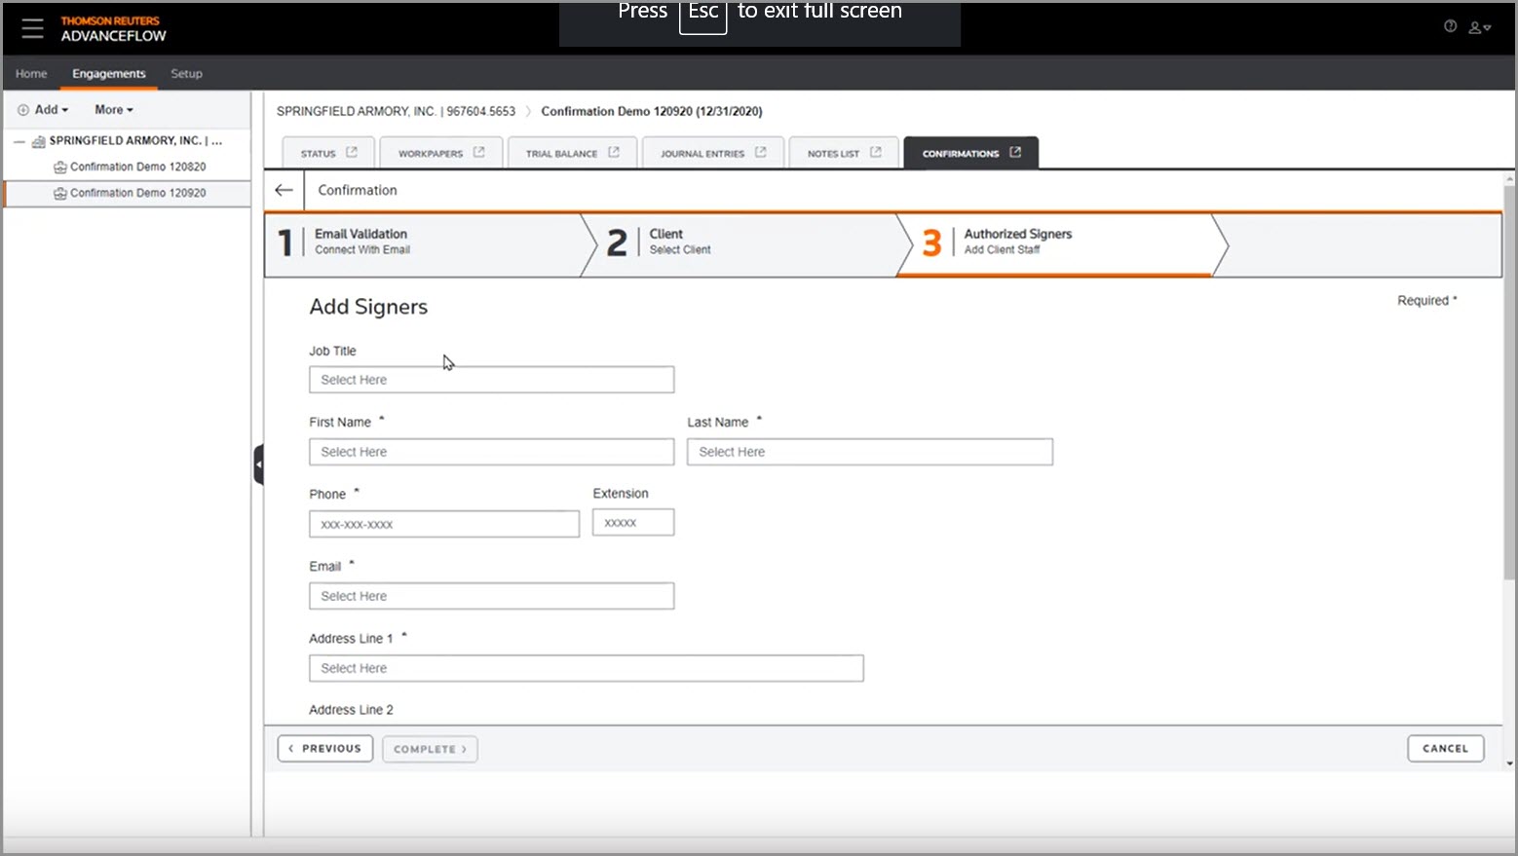The image size is (1518, 856).
Task: Click the Journal Entries pop-out icon
Action: (x=762, y=152)
